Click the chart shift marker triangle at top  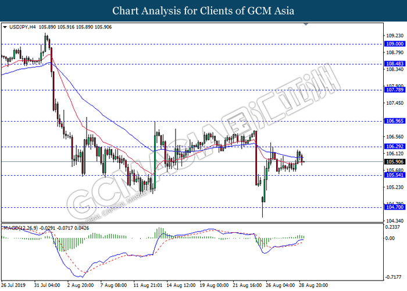(x=306, y=24)
